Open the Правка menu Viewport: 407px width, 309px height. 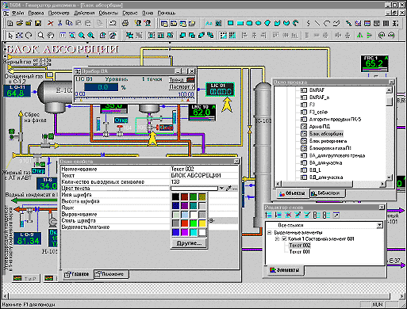[36, 13]
